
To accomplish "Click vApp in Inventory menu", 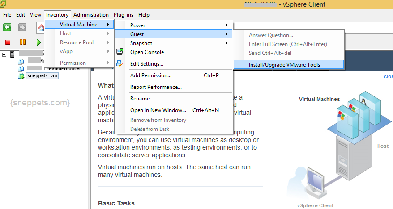I will 79,51.
